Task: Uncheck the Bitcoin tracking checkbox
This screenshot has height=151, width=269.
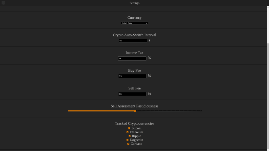Action: coord(129,128)
